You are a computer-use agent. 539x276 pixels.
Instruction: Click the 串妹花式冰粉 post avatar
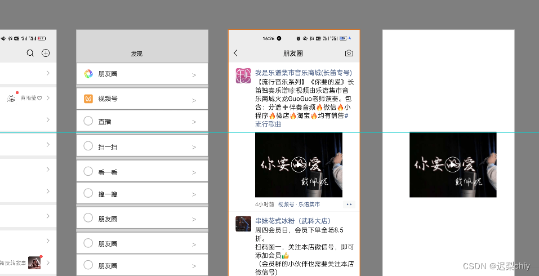tap(243, 224)
